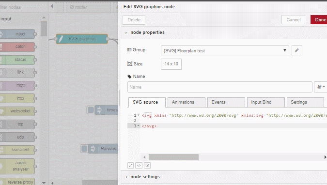
Task: Click the SVG editor scroll left arrow
Action: coord(144,157)
